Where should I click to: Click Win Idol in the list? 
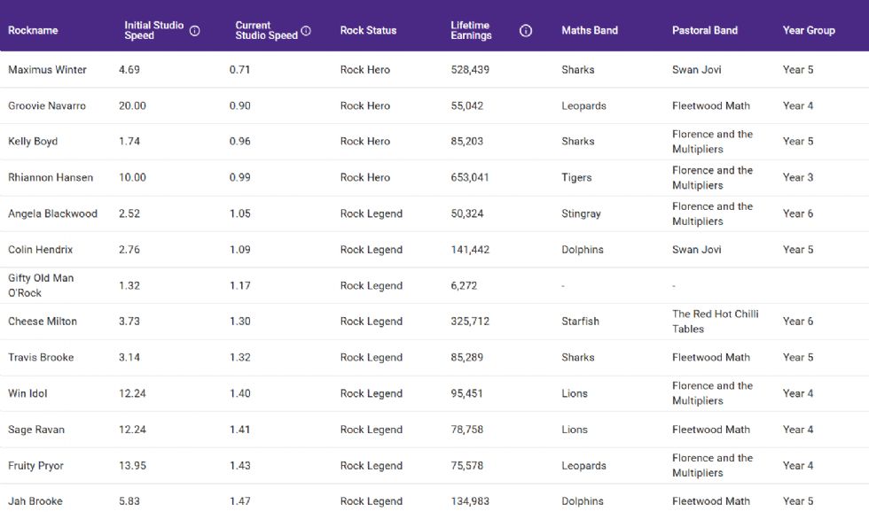[x=27, y=394]
